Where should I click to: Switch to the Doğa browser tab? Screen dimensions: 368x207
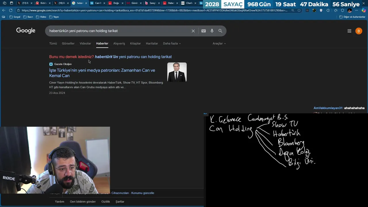(116, 3)
